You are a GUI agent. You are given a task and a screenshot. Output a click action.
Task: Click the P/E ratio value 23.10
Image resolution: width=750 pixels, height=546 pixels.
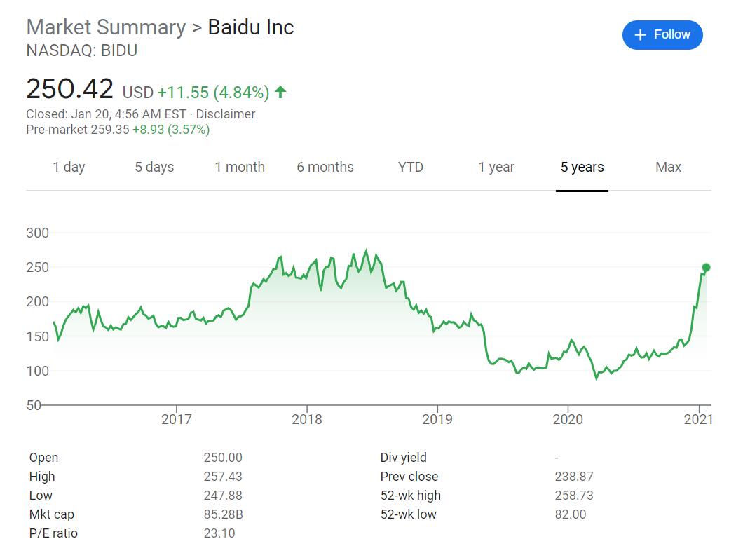point(221,533)
